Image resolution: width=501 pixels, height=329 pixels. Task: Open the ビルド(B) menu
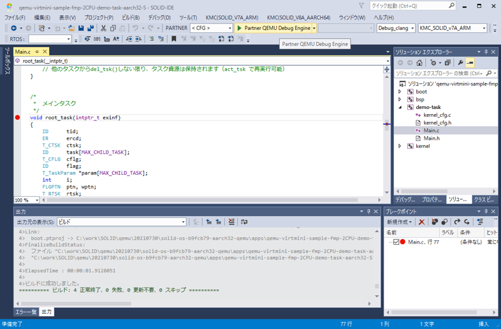[130, 18]
